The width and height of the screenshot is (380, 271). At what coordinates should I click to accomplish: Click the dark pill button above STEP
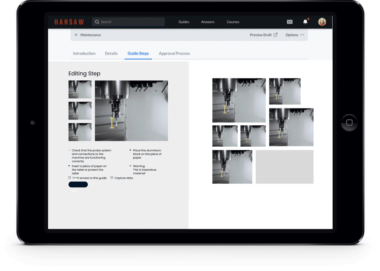78,185
